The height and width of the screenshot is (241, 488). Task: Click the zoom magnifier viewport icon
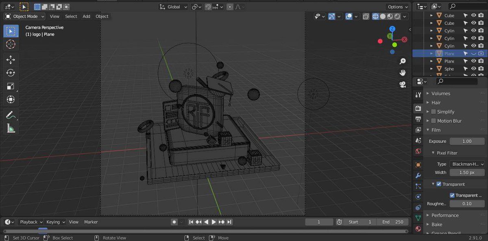[403, 61]
